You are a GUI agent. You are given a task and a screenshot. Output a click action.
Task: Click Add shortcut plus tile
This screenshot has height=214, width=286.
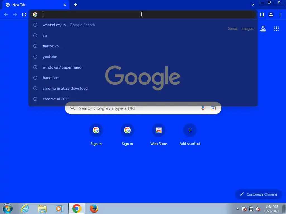(190, 134)
